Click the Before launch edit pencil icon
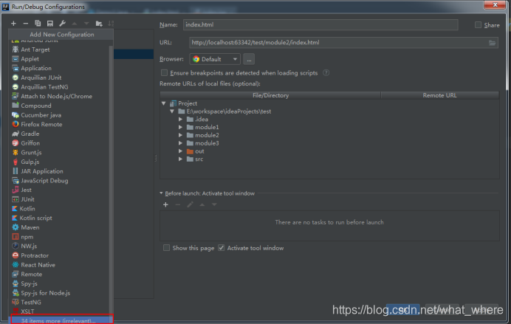Screen dimensions: 511x324 pyautogui.click(x=190, y=204)
